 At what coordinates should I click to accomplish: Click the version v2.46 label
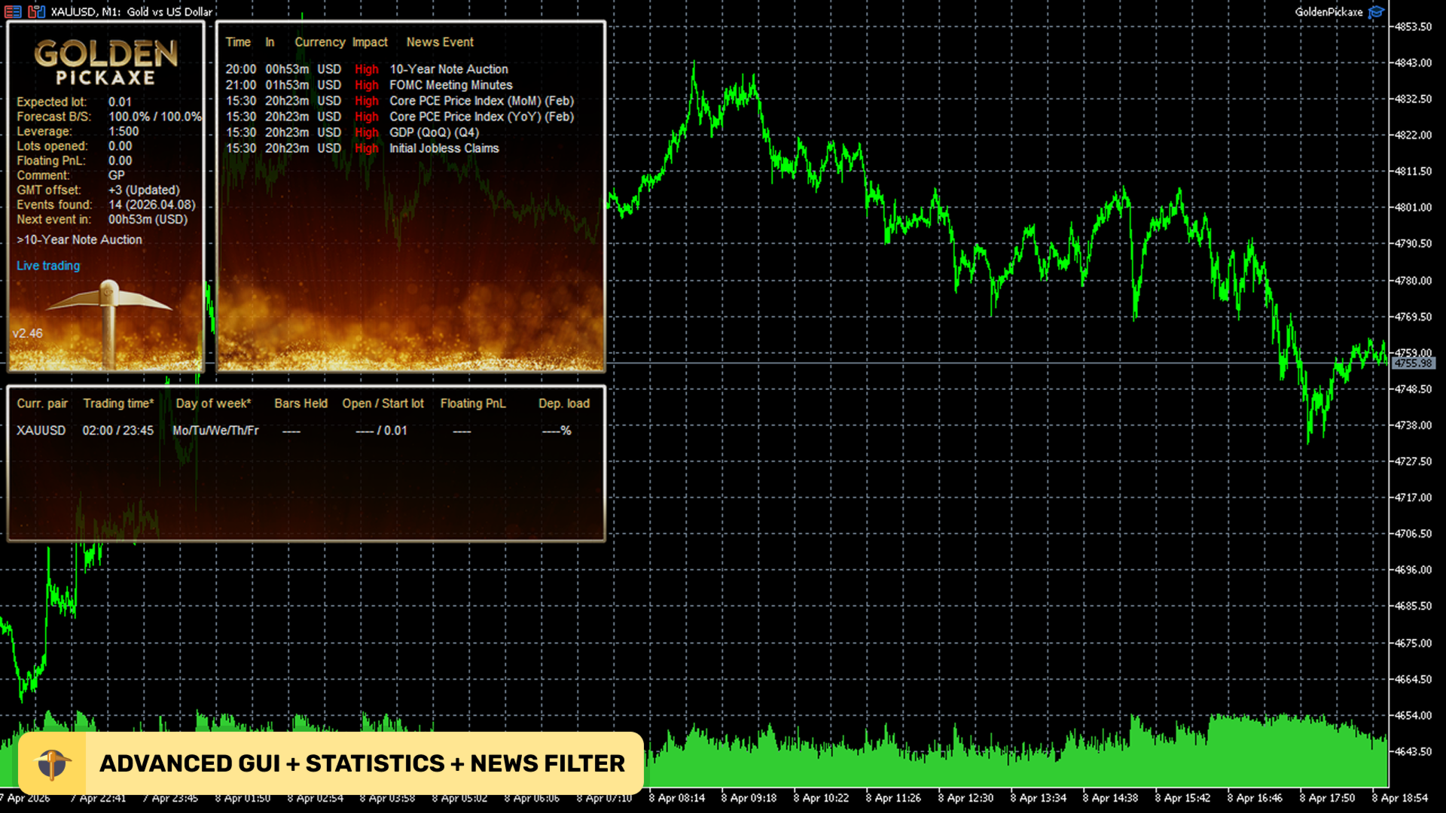point(28,333)
